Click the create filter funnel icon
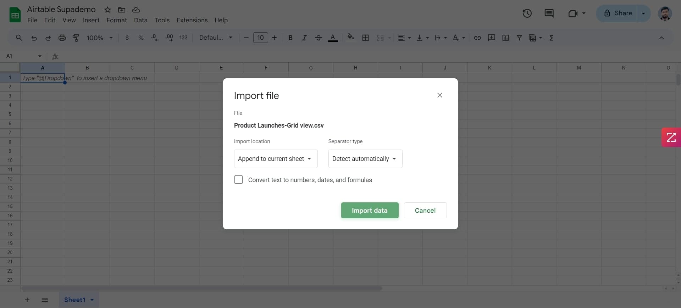 (519, 38)
